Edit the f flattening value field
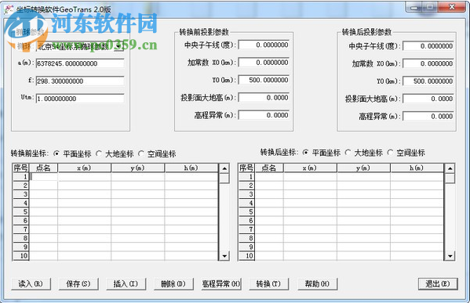This screenshot has width=470, height=303. click(80, 81)
